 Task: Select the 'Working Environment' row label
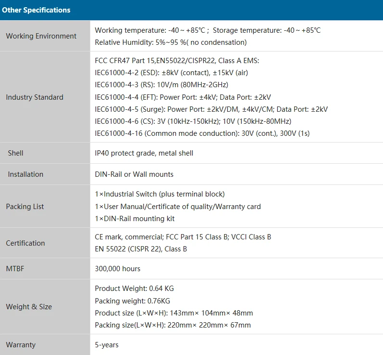point(41,36)
